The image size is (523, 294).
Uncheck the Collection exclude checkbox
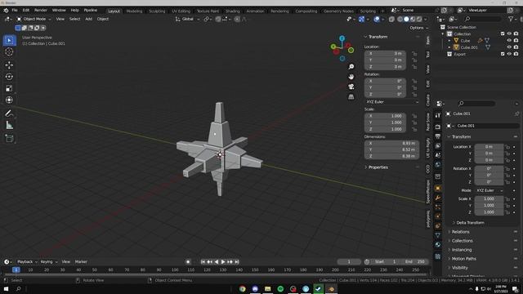pos(503,33)
